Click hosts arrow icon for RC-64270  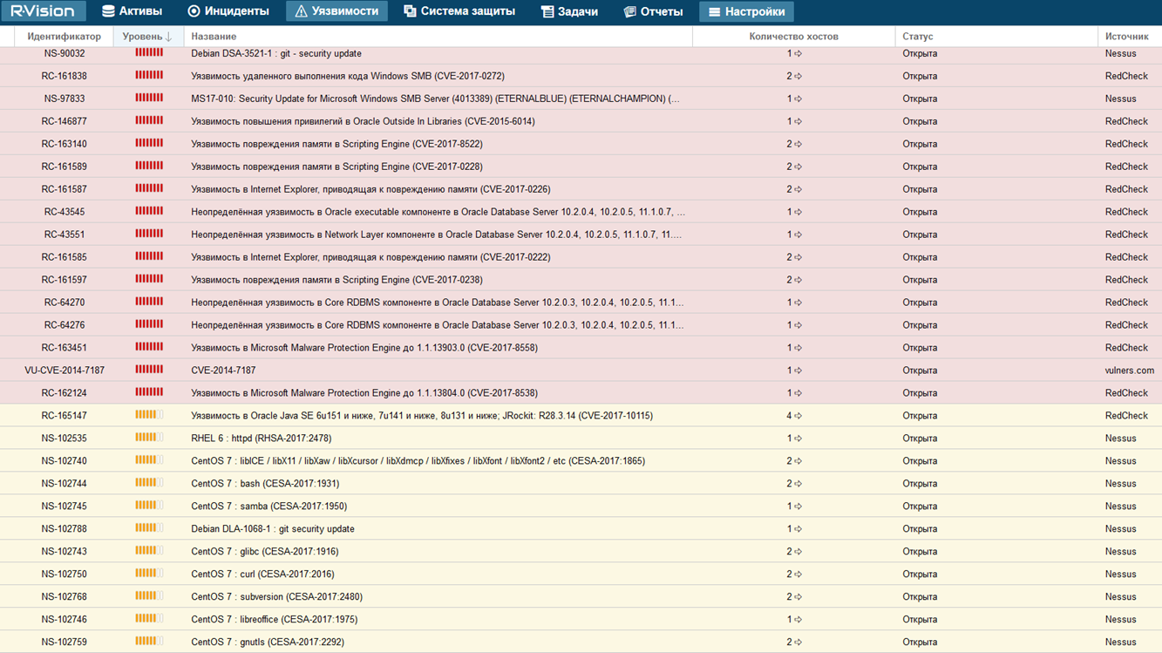tap(798, 303)
